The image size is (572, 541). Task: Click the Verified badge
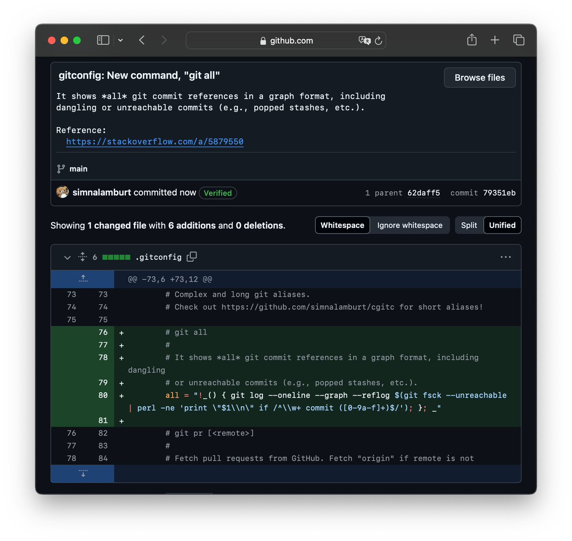pyautogui.click(x=218, y=193)
